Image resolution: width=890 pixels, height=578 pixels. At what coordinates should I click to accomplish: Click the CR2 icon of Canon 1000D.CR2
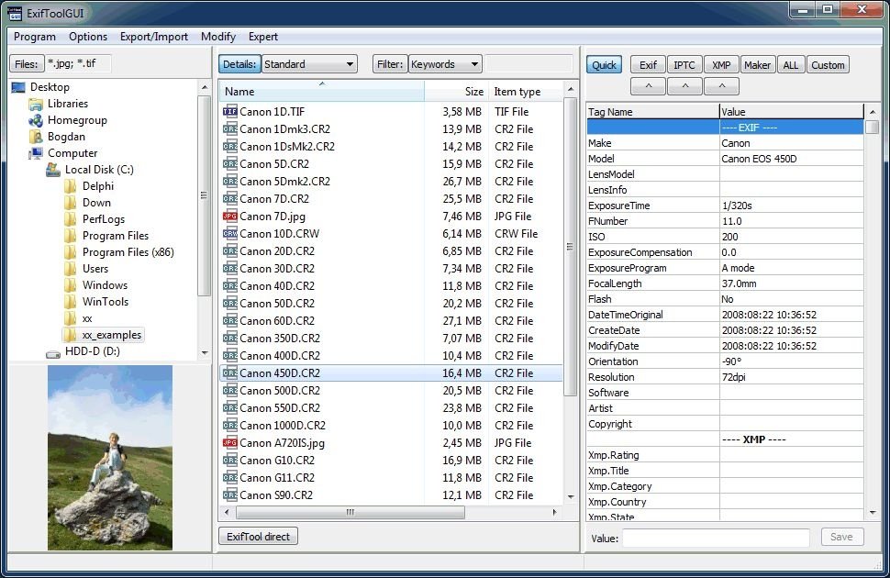(x=230, y=425)
